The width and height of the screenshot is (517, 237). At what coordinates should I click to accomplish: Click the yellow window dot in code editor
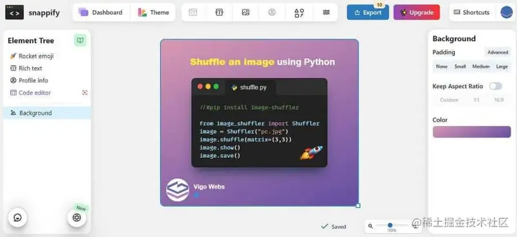[208, 87]
